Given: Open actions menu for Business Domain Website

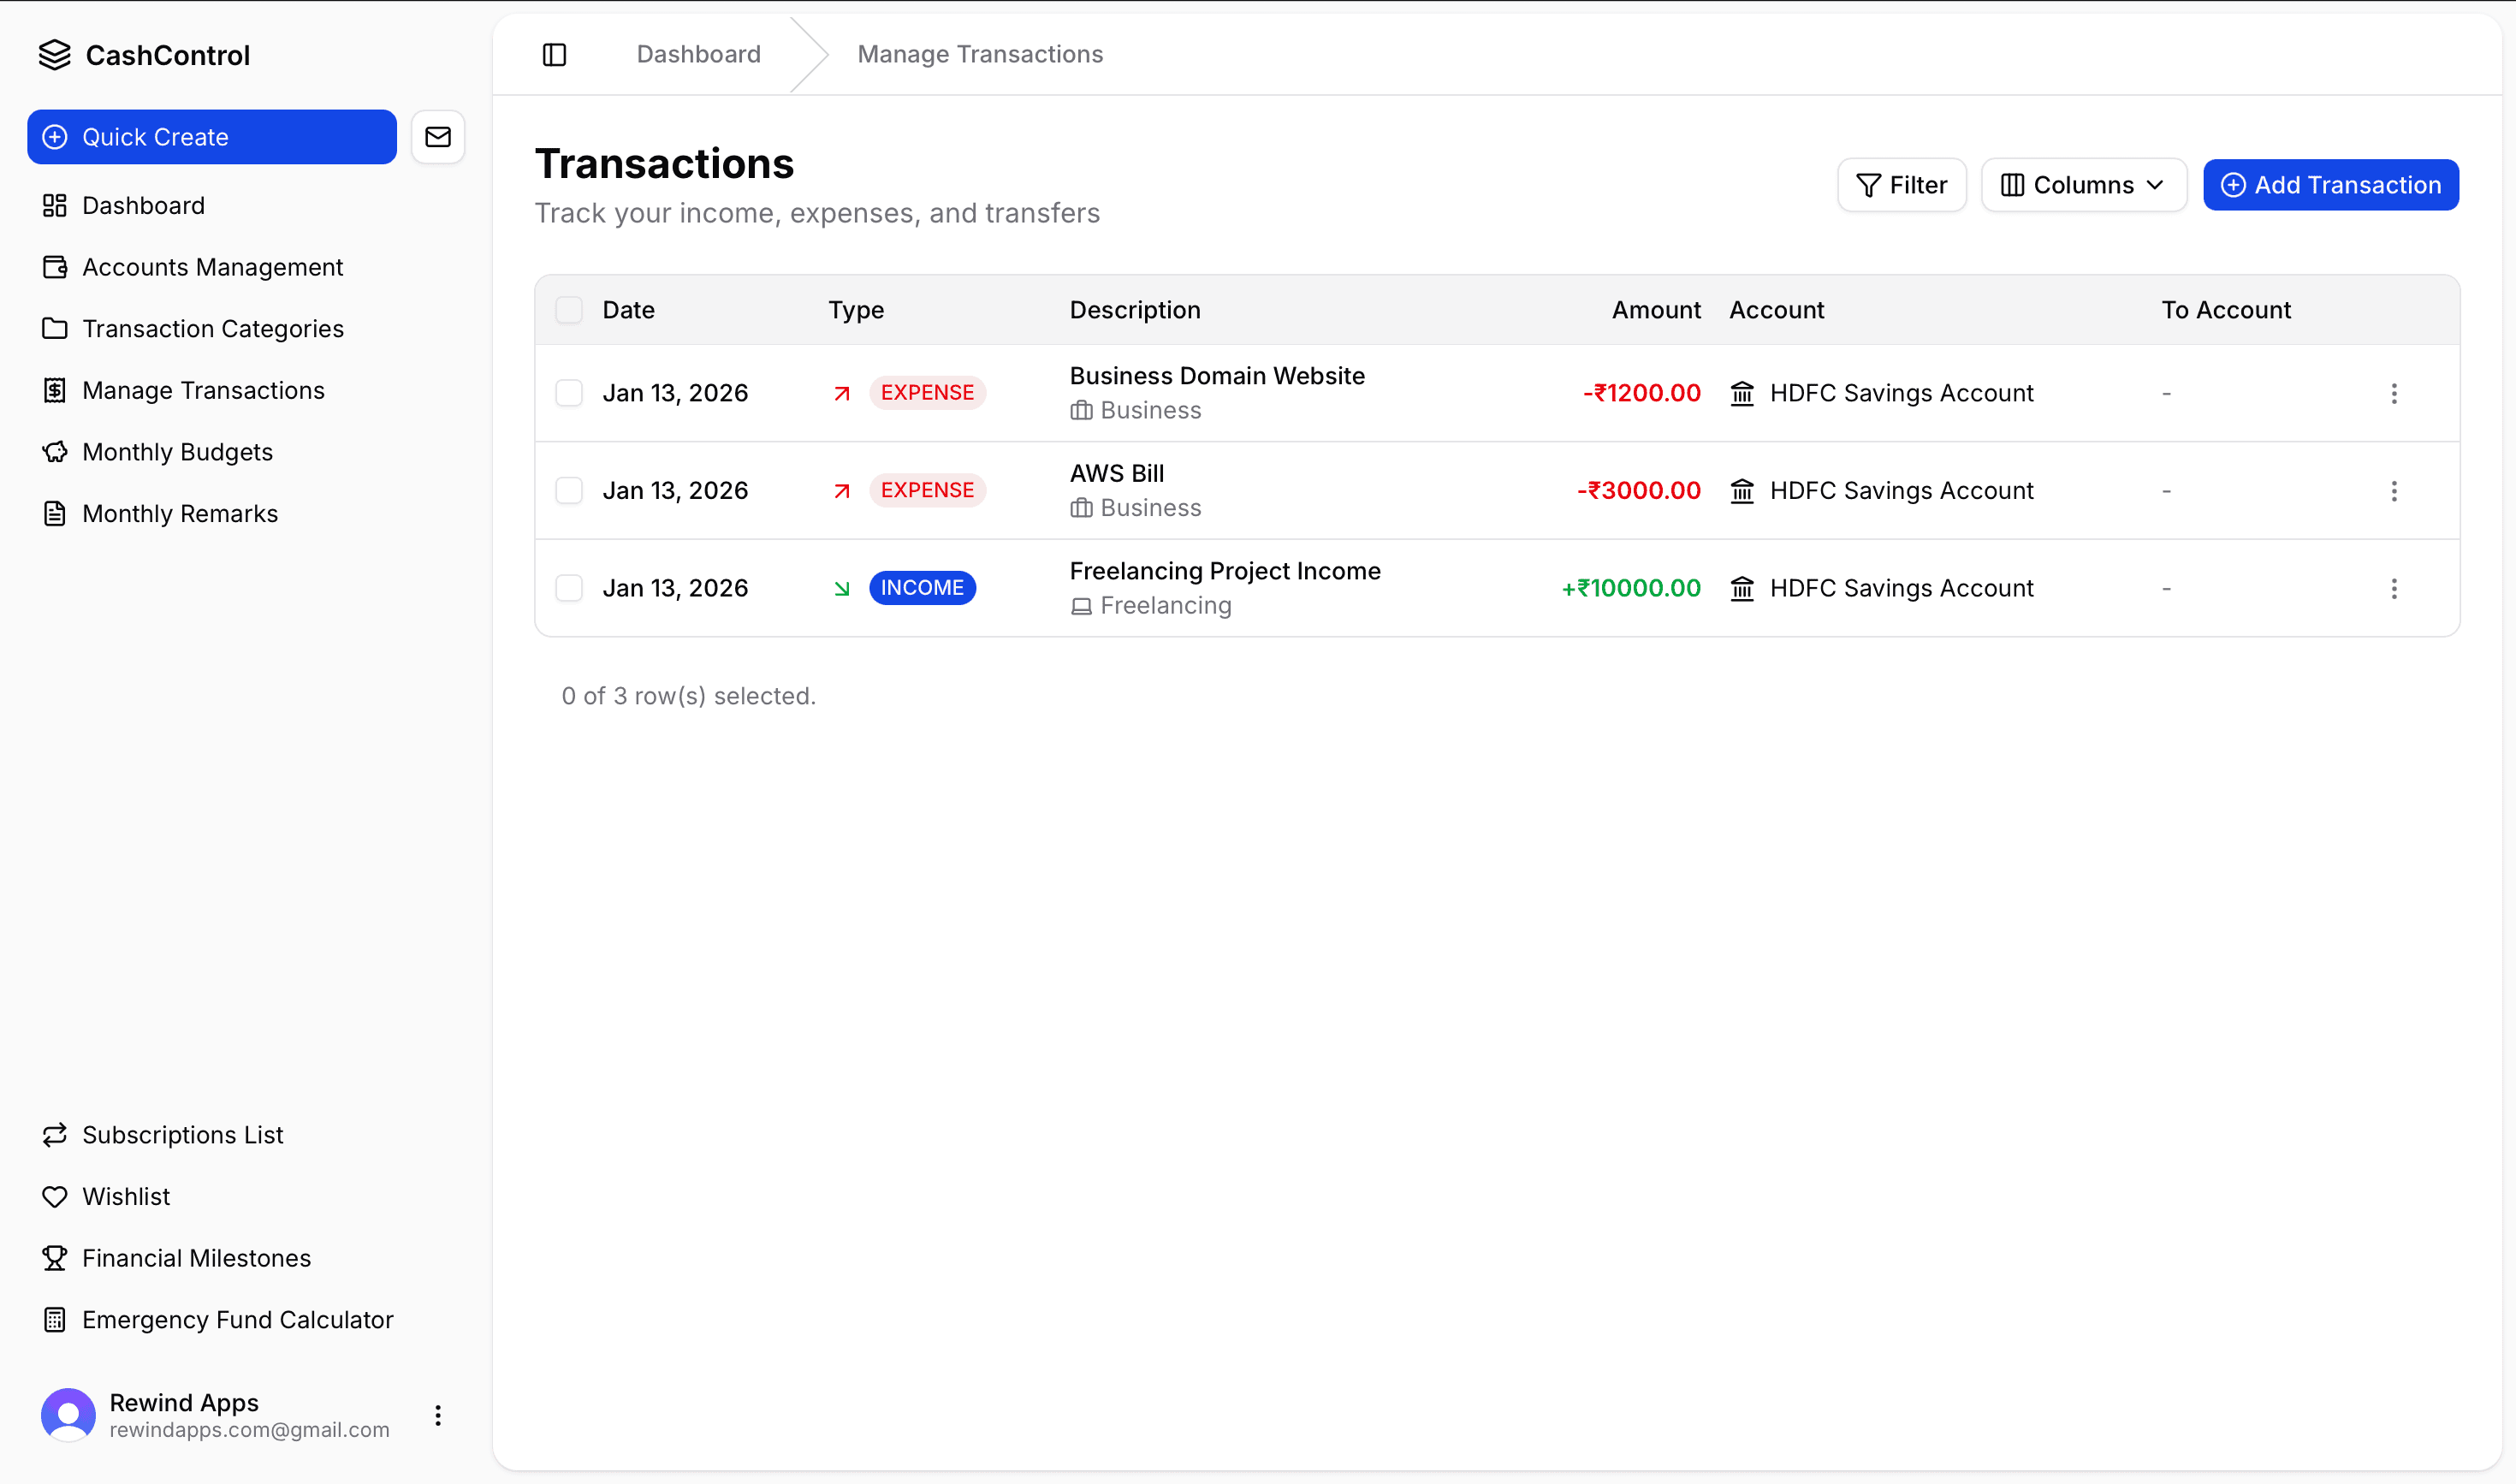Looking at the screenshot, I should (x=2394, y=393).
